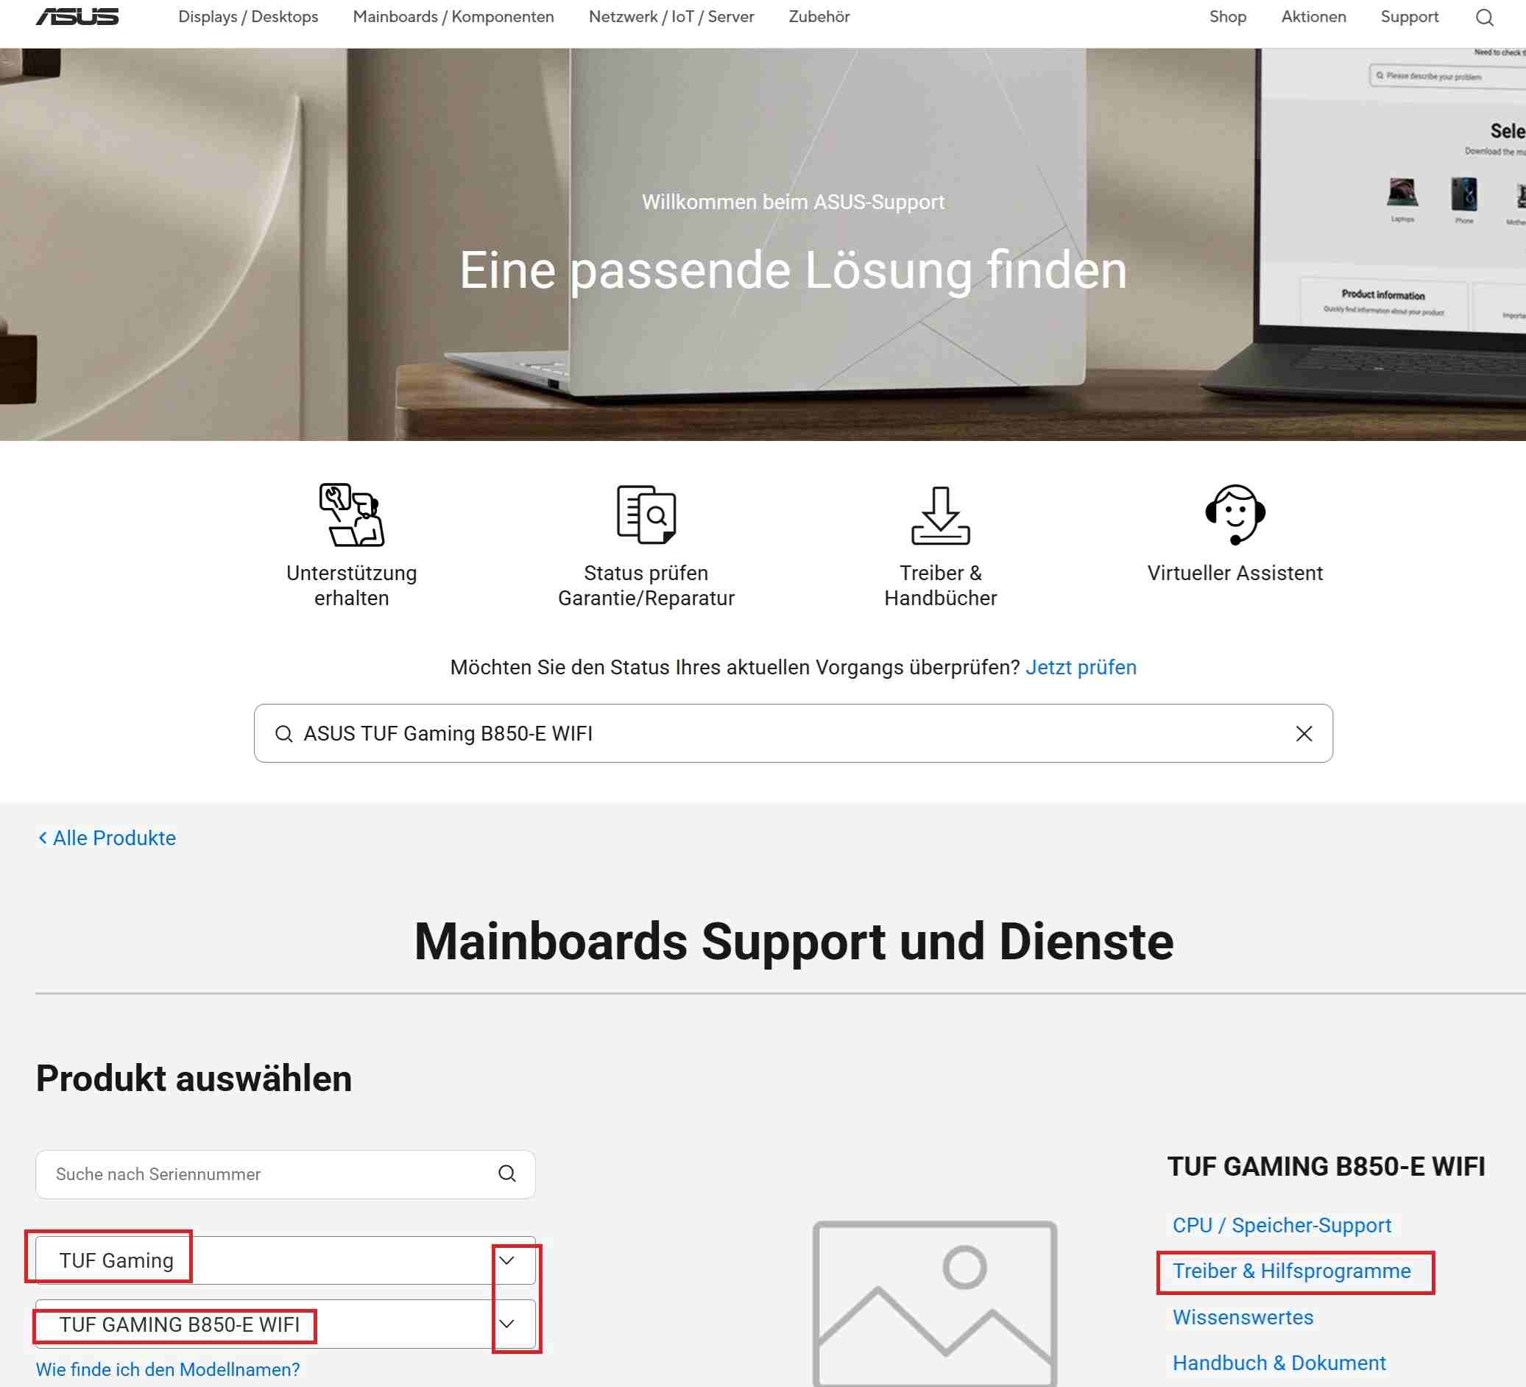
Task: Open the Support menu item
Action: pyautogui.click(x=1409, y=17)
